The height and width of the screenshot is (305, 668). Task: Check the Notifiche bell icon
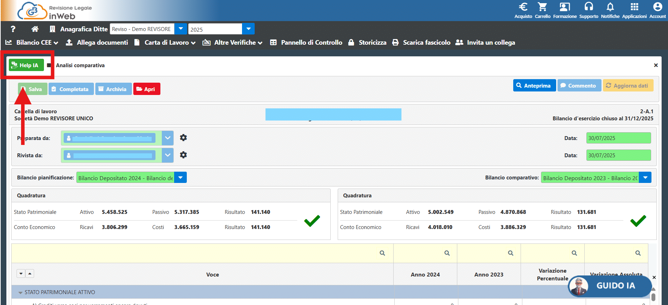(610, 7)
